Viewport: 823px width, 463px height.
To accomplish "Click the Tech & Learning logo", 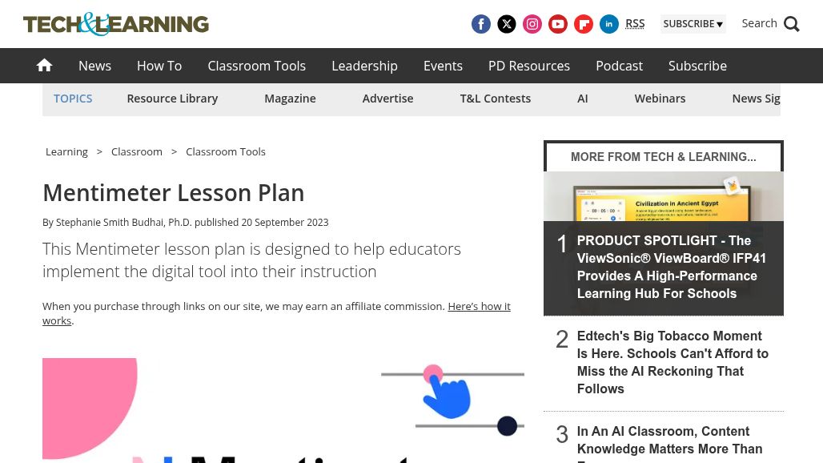I will tap(116, 24).
